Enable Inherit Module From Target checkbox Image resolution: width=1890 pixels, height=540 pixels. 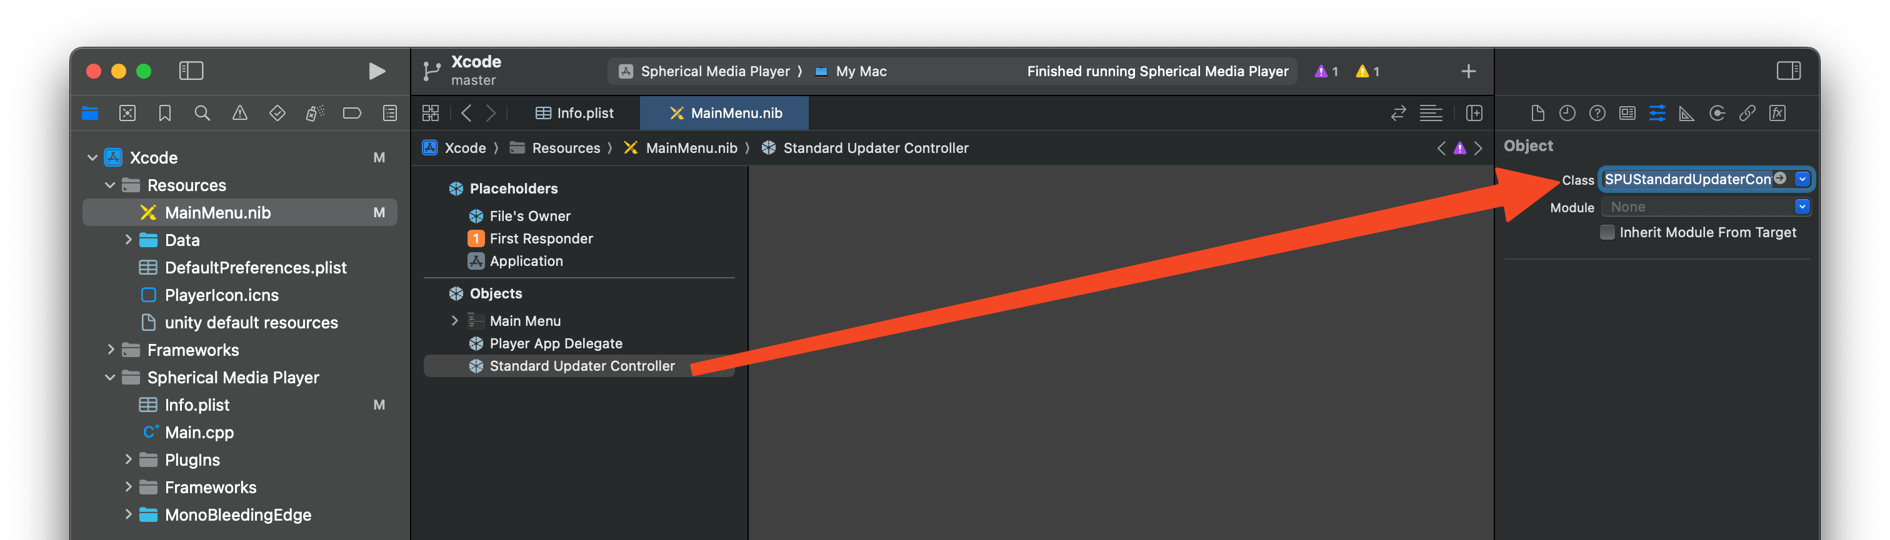[1607, 232]
